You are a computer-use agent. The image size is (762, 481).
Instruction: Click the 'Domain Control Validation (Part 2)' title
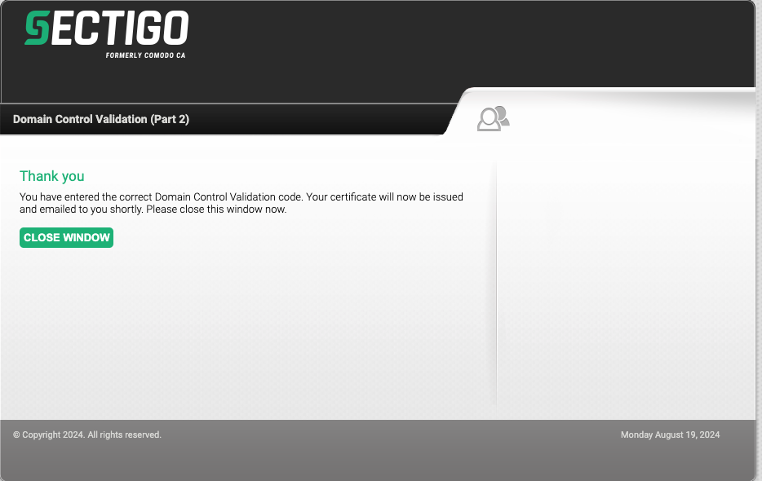(x=101, y=119)
